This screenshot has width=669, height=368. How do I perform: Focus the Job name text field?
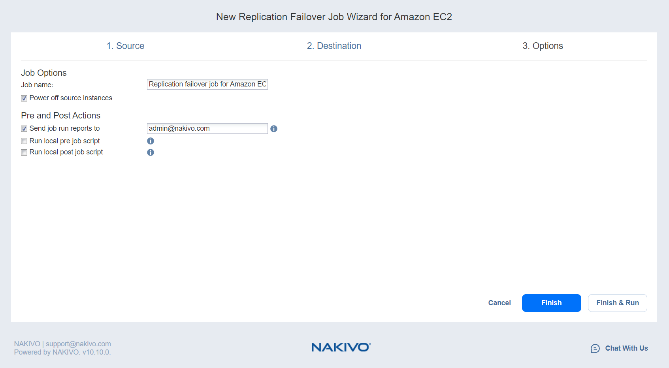(207, 84)
